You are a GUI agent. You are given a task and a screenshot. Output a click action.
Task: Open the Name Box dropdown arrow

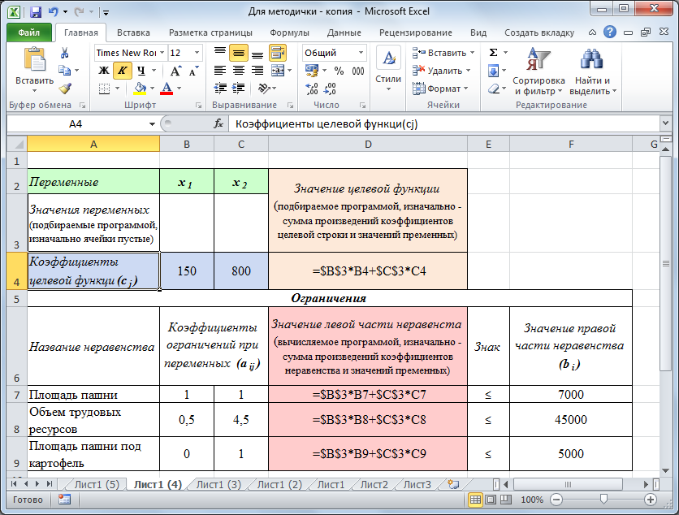coord(152,124)
